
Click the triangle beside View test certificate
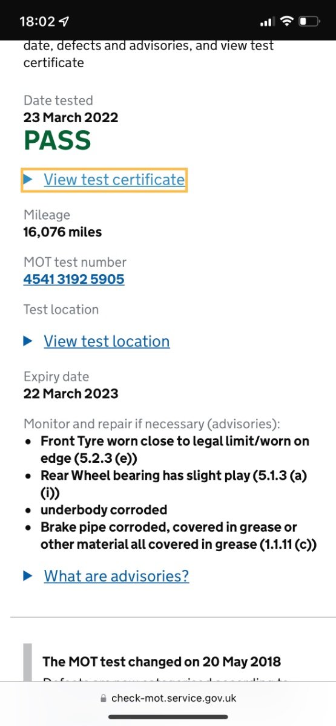[28, 179]
